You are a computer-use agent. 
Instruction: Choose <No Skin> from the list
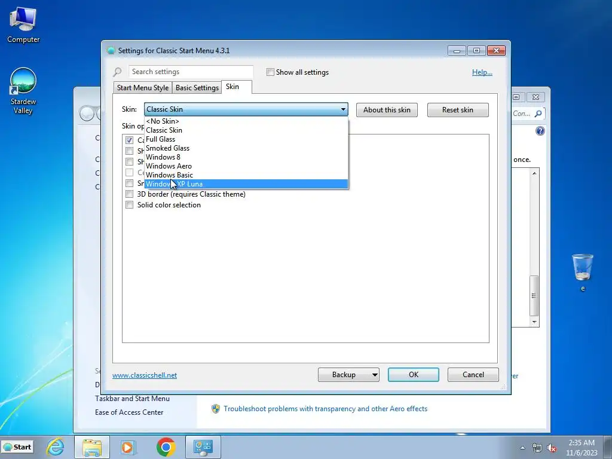246,121
